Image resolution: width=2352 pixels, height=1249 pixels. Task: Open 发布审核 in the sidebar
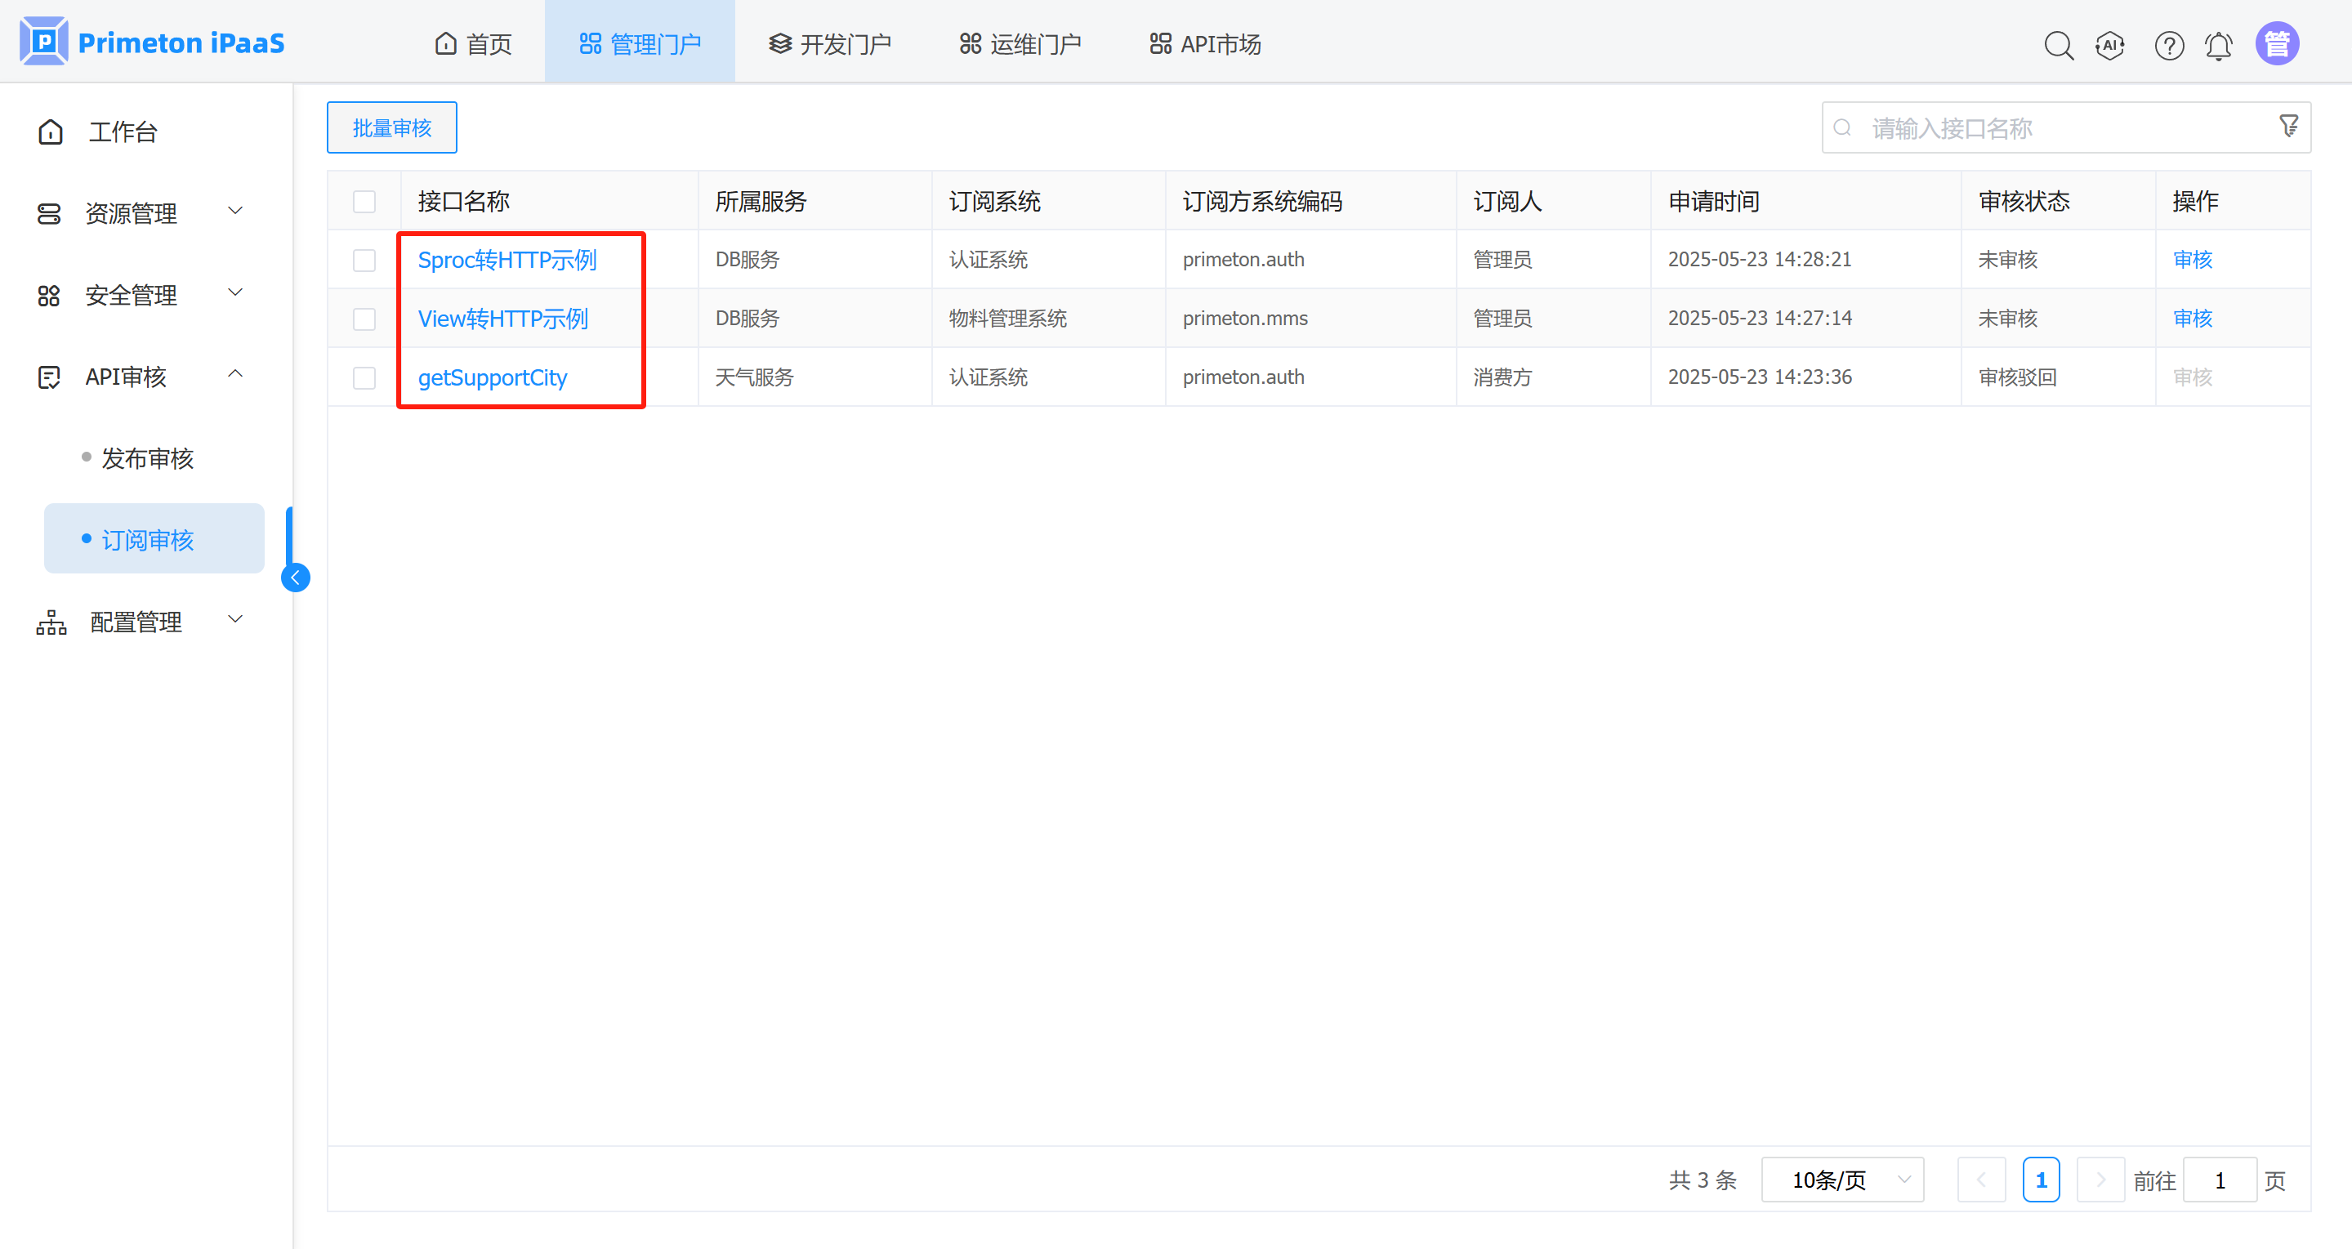click(147, 457)
